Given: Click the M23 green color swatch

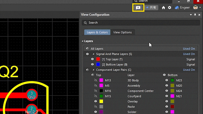Looking at the screenshot, I should pyautogui.click(x=172, y=80).
